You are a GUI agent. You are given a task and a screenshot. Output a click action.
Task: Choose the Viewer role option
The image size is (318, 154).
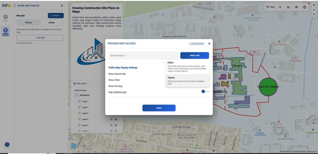[x=187, y=81]
